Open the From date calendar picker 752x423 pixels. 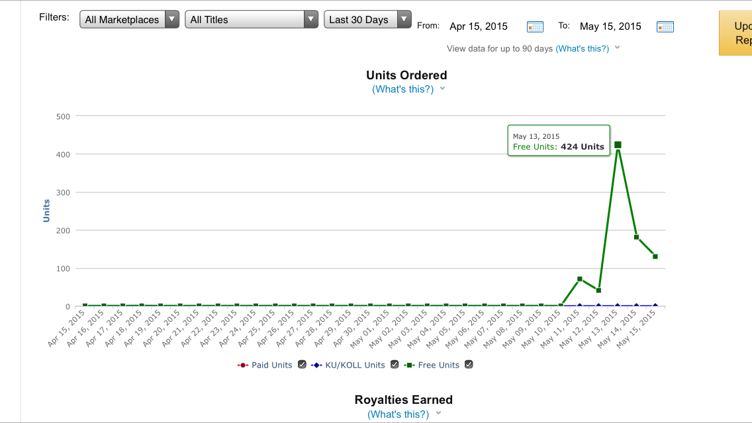click(x=534, y=26)
